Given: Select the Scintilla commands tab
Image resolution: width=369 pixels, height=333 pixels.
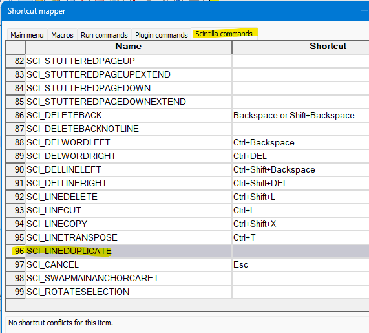Looking at the screenshot, I should 224,34.
